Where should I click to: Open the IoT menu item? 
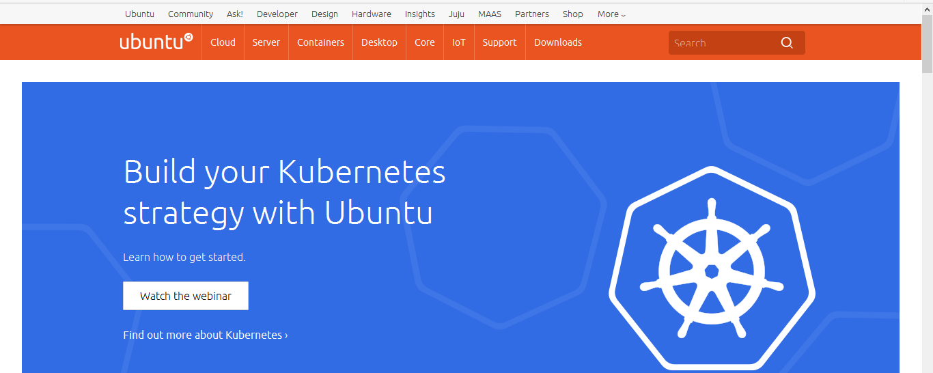click(x=458, y=42)
